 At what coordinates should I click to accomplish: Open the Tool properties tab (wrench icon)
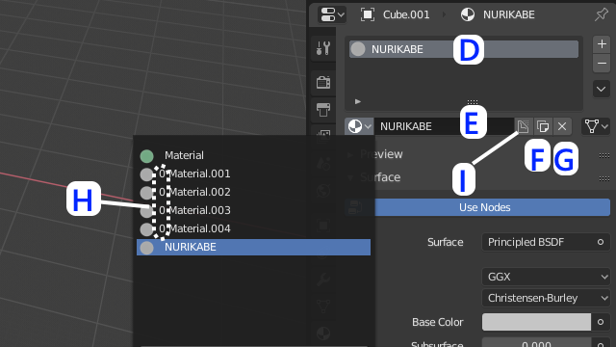(323, 48)
